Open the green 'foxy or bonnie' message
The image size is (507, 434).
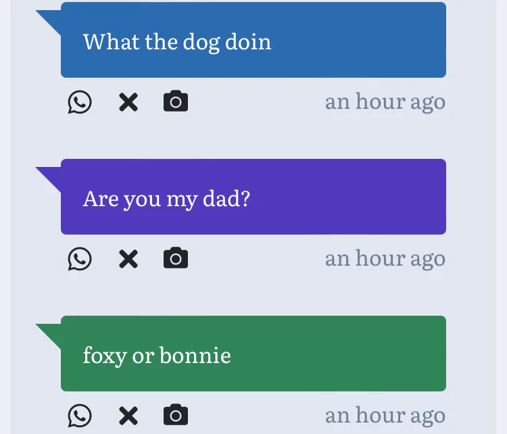click(338, 354)
